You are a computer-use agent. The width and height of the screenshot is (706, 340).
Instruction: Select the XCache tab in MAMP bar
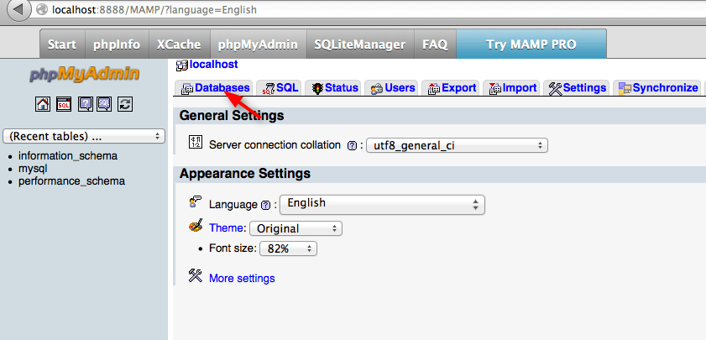coord(179,44)
